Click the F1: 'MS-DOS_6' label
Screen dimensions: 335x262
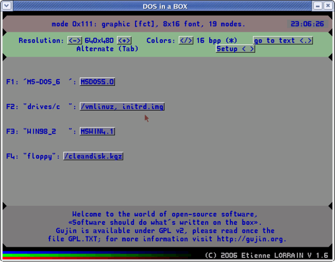[x=41, y=82]
